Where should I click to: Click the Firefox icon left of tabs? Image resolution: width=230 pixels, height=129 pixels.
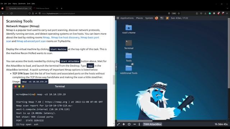tap(3, 8)
